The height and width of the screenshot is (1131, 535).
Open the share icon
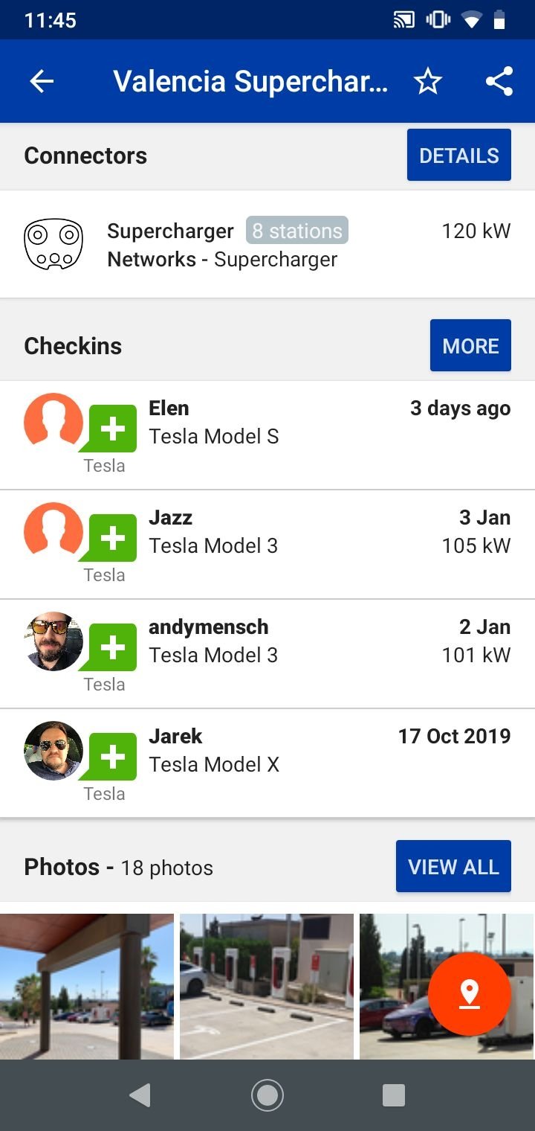pos(499,81)
